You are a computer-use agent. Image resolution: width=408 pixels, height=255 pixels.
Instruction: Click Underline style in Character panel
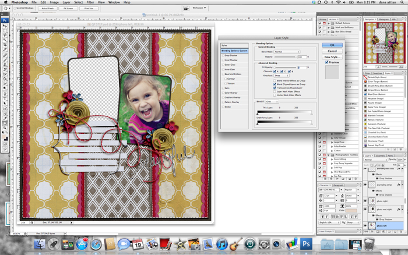click(x=351, y=217)
